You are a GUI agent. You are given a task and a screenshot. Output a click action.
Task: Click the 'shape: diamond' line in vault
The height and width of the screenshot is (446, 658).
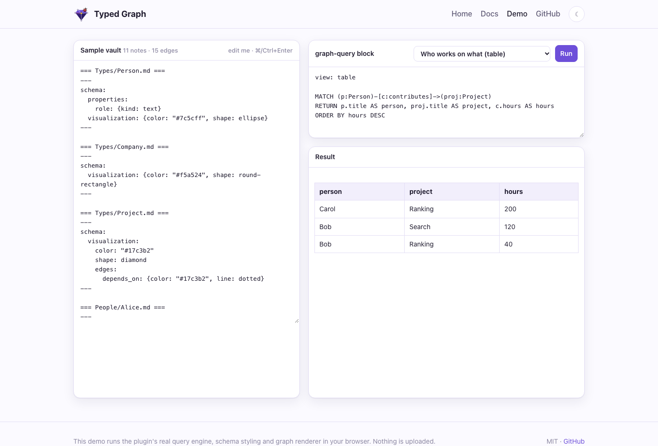tap(121, 260)
